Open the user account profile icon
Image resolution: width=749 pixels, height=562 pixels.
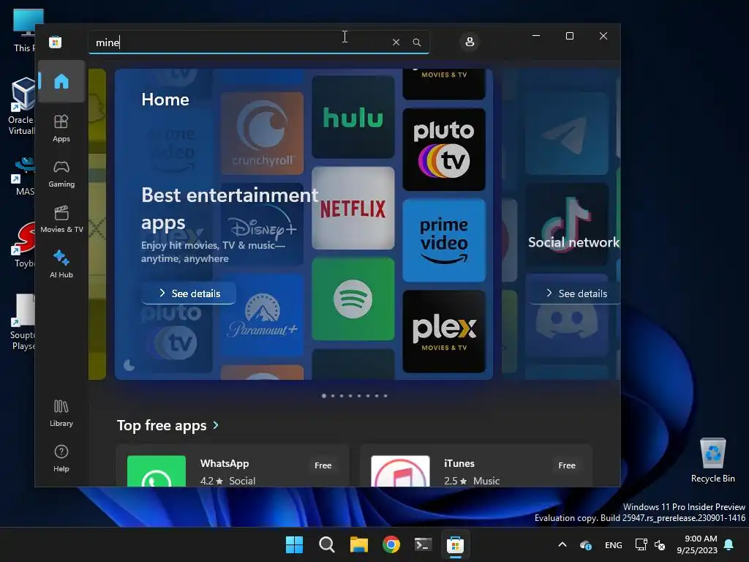point(470,42)
